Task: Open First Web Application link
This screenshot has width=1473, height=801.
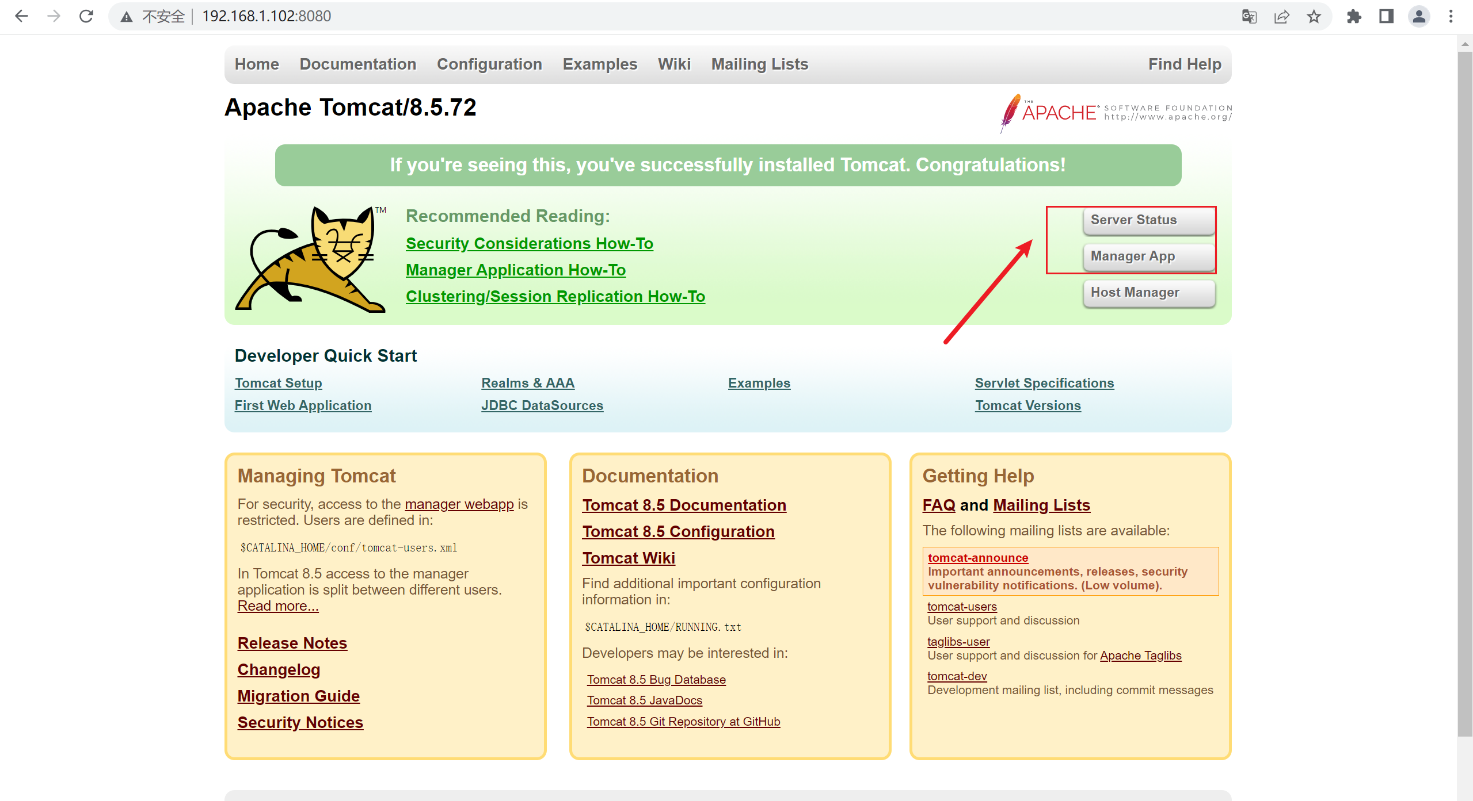Action: (303, 405)
